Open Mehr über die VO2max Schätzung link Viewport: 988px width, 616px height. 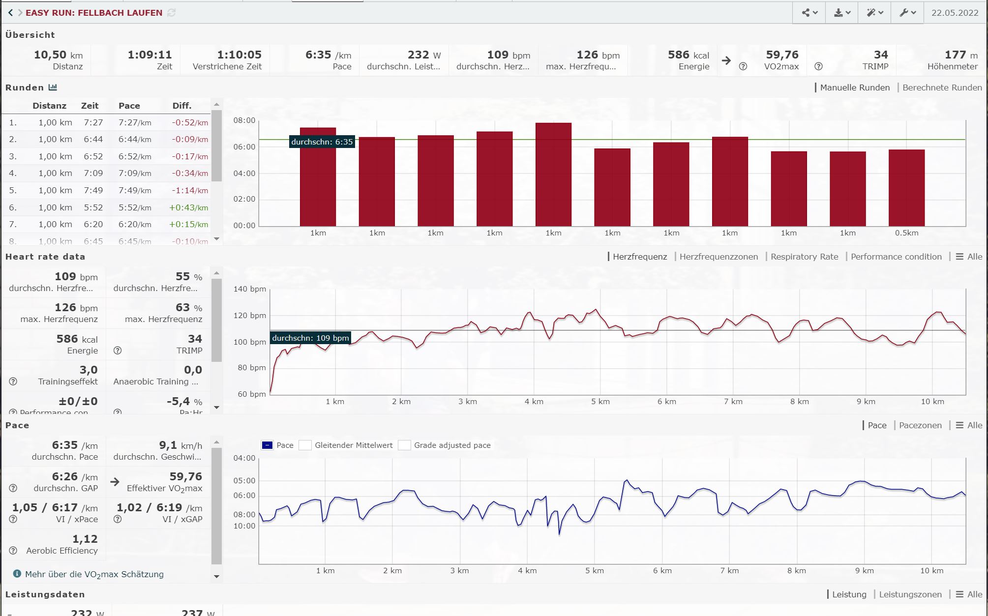(94, 574)
